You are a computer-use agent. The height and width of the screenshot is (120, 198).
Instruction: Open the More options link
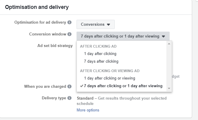(x=88, y=110)
